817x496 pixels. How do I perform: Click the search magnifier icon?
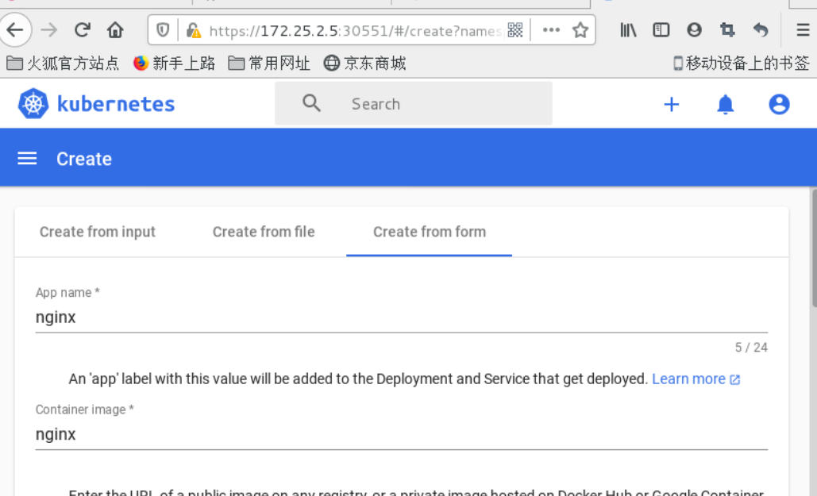[x=311, y=103]
